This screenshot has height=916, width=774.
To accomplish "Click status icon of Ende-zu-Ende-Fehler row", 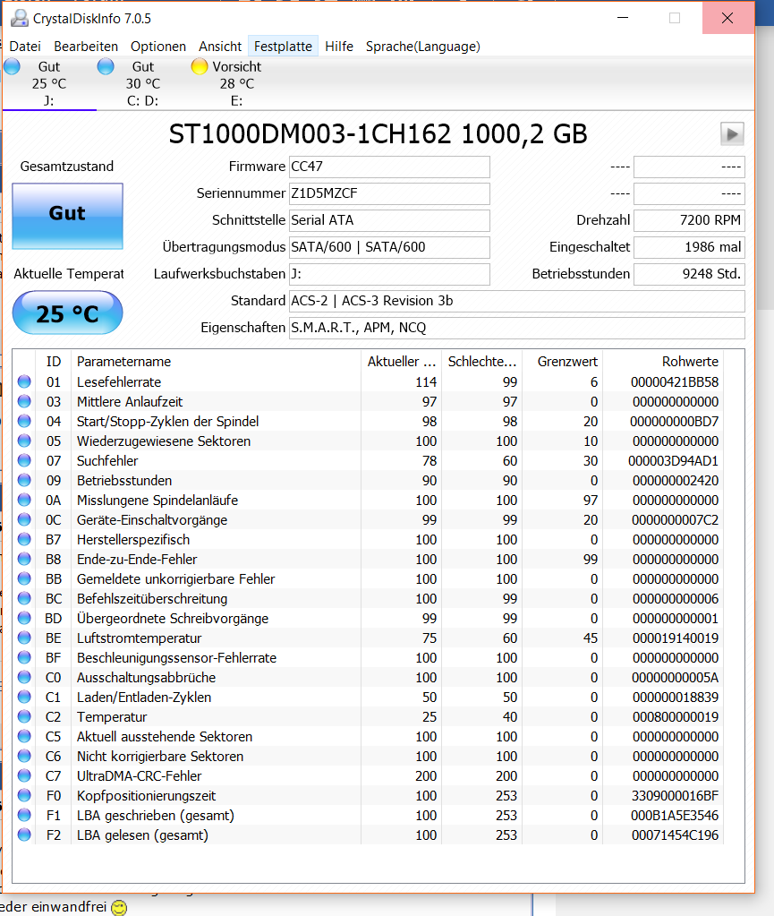I will pyautogui.click(x=24, y=559).
